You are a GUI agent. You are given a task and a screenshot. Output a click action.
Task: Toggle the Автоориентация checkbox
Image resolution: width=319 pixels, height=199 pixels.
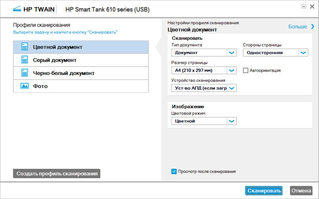pyautogui.click(x=246, y=70)
